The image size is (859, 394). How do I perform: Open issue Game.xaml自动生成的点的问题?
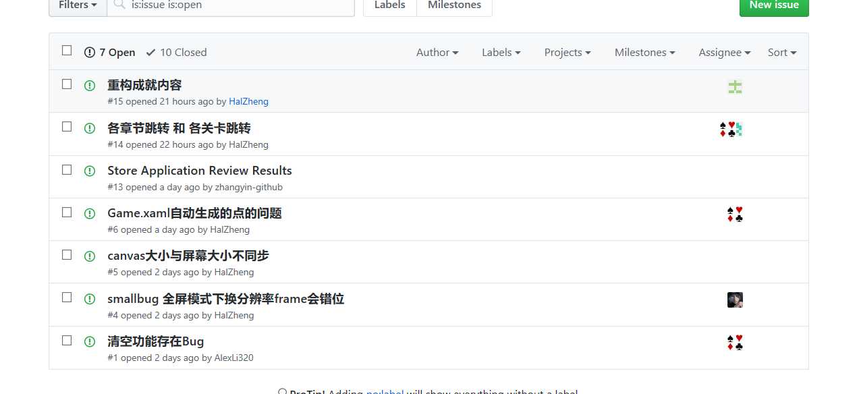(194, 213)
